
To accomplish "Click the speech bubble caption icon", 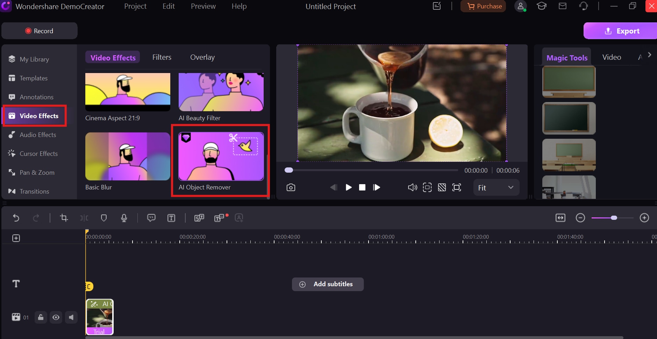I will 151,218.
